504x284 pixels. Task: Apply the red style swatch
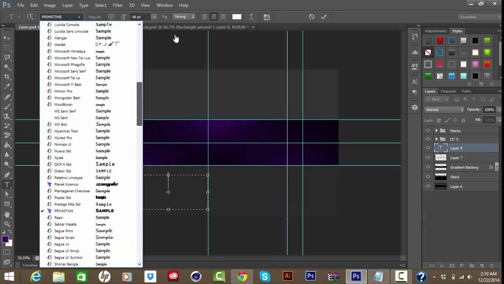[440, 41]
